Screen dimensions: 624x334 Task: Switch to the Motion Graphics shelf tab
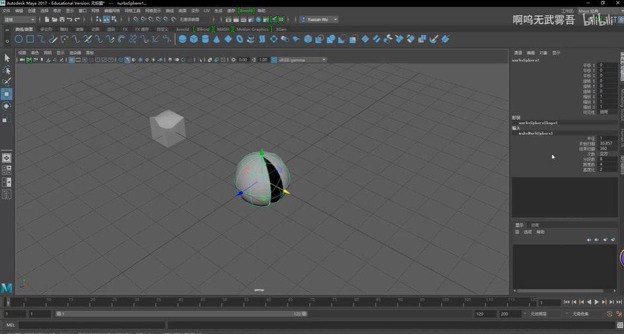pos(252,29)
